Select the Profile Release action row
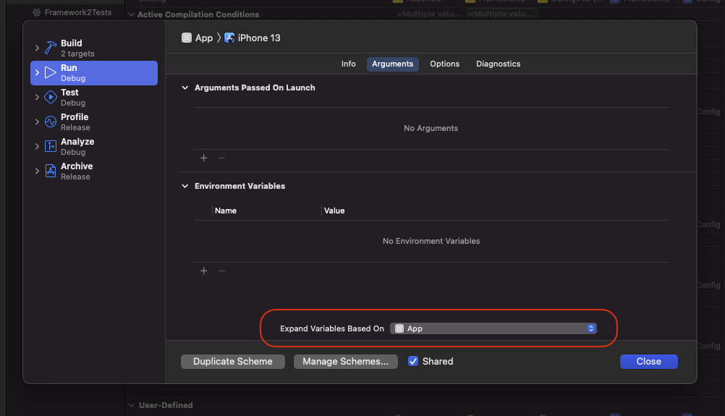The width and height of the screenshot is (725, 416). [94, 122]
